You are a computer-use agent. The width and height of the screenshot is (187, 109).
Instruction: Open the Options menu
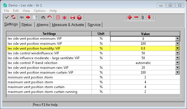(40, 11)
